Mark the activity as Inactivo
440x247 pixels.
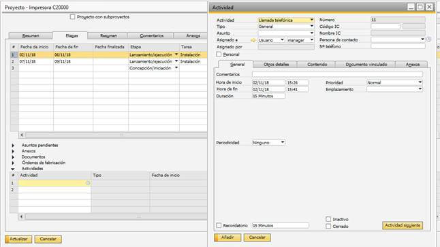pos(328,219)
